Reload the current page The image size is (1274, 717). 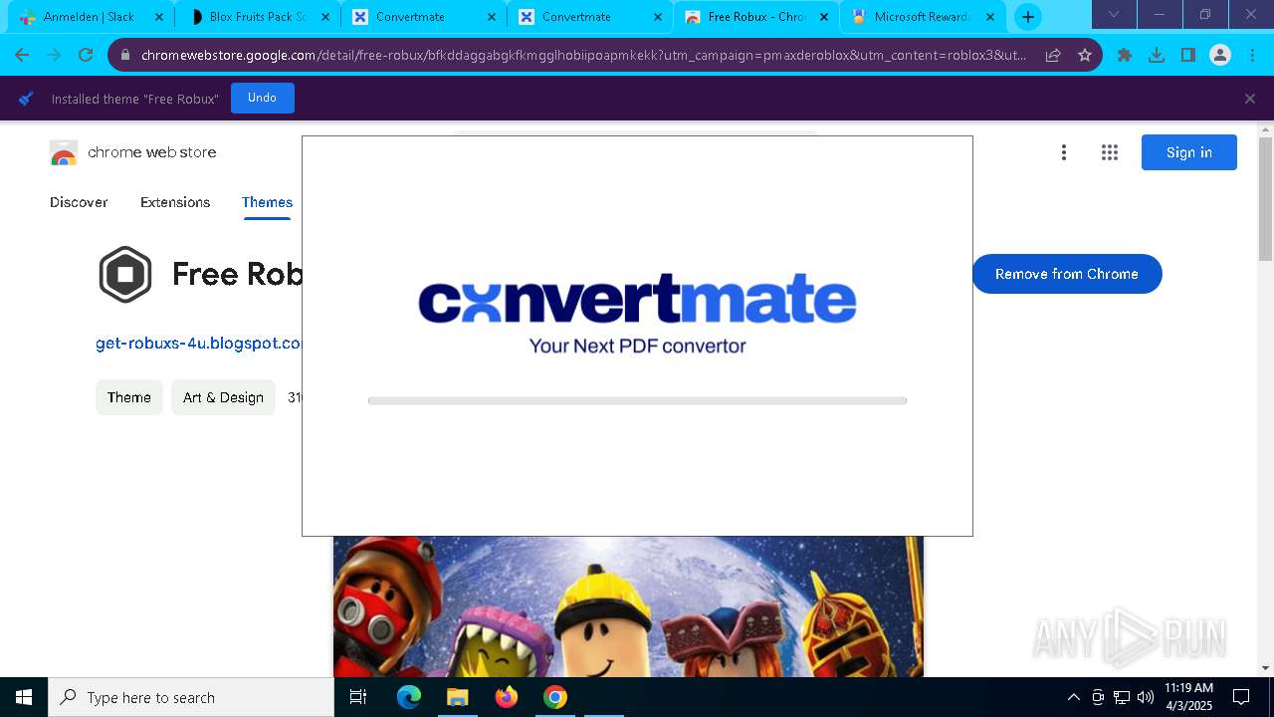pyautogui.click(x=86, y=55)
